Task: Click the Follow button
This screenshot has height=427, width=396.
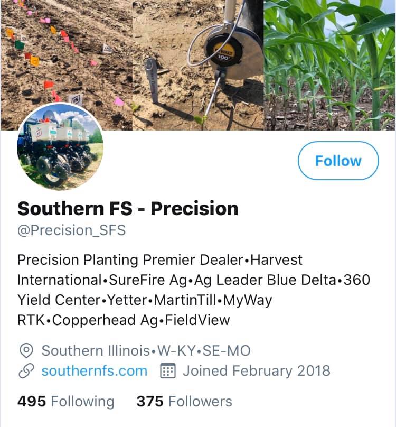Action: click(x=338, y=161)
